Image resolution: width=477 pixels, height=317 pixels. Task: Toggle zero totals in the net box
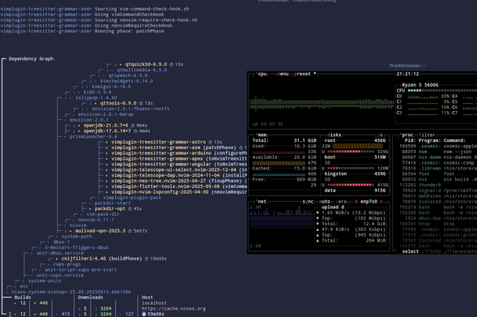click(x=341, y=202)
